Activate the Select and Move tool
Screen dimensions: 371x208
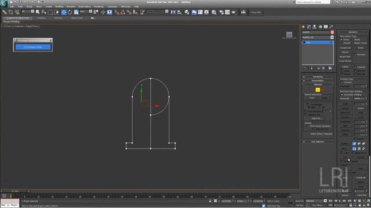pos(64,12)
